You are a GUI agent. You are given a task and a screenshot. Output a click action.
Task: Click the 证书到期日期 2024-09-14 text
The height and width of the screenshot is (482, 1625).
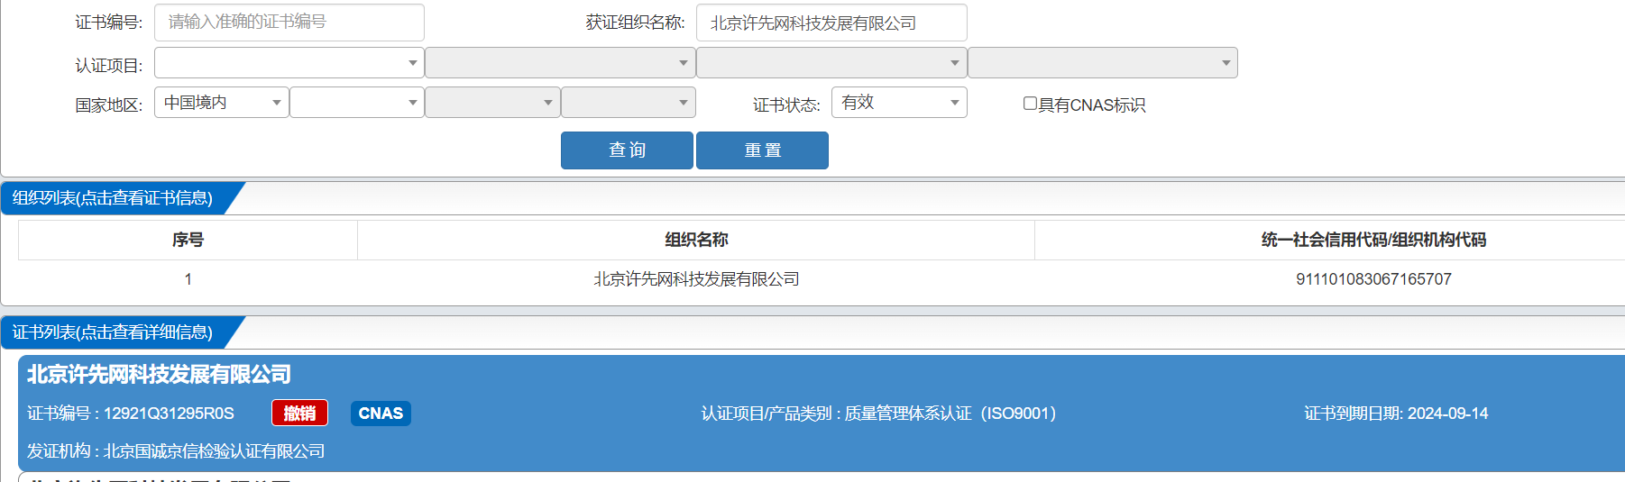[1396, 414]
